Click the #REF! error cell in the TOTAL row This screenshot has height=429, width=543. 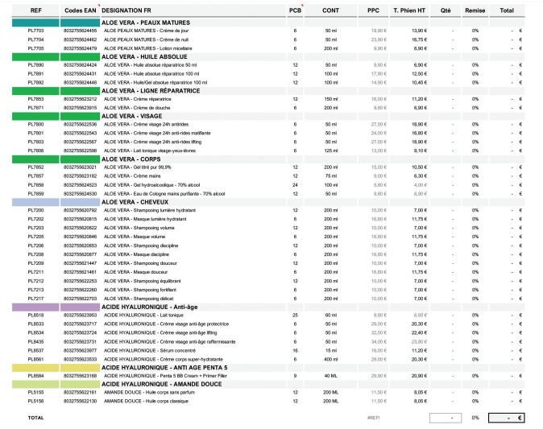click(x=373, y=418)
